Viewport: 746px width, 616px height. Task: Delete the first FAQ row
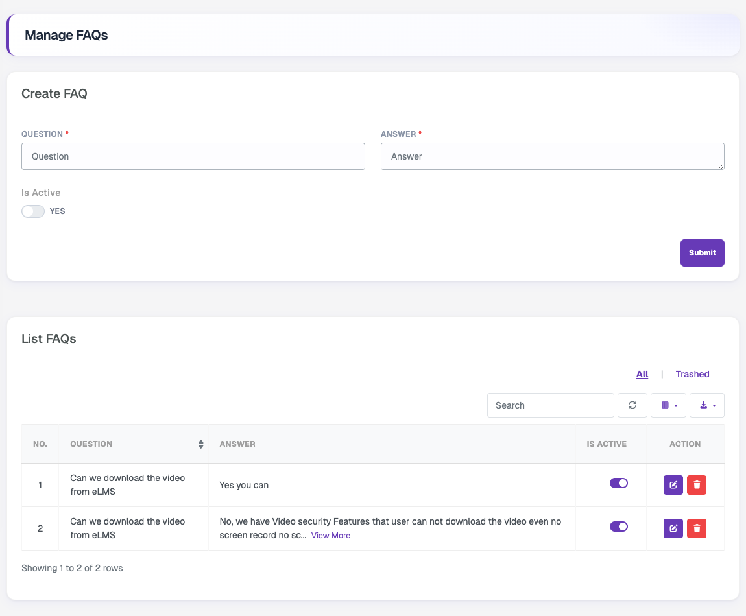point(697,485)
